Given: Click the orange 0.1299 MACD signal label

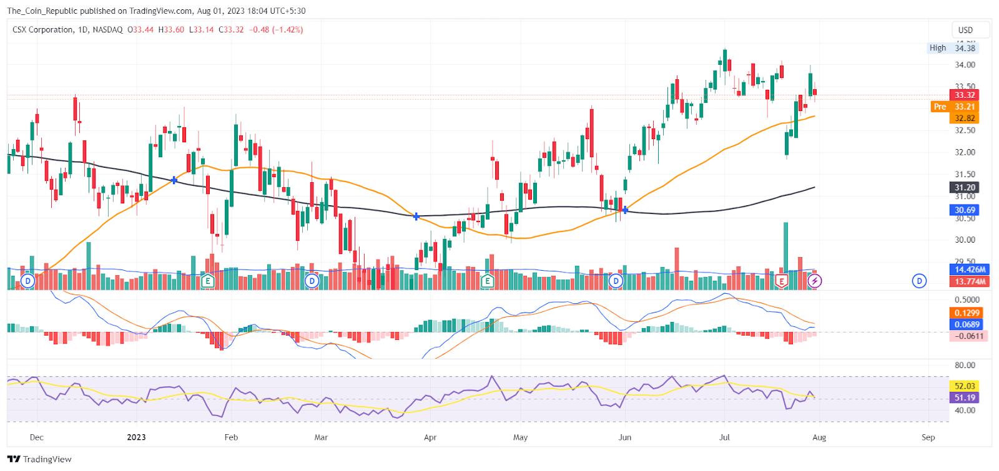Looking at the screenshot, I should (967, 313).
